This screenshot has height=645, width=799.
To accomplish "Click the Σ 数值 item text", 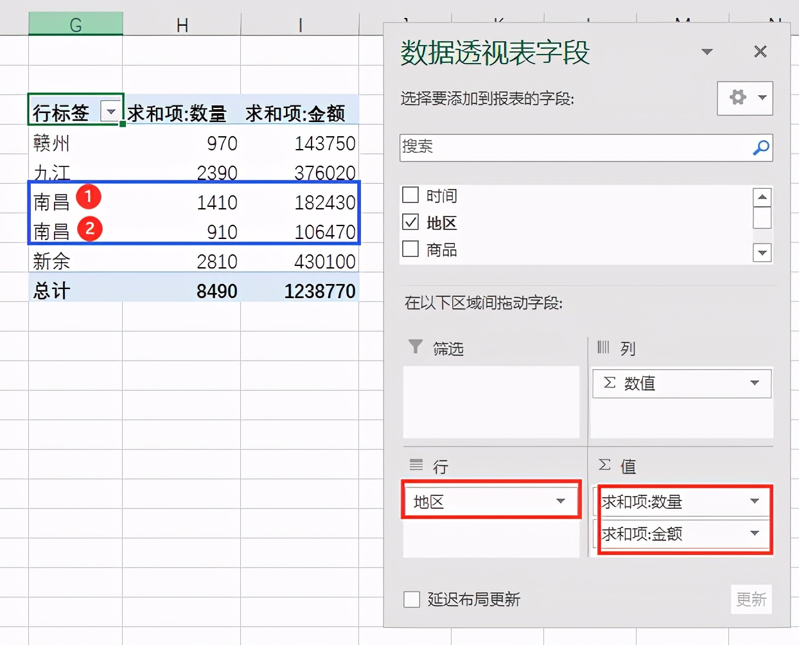I will pos(629,383).
